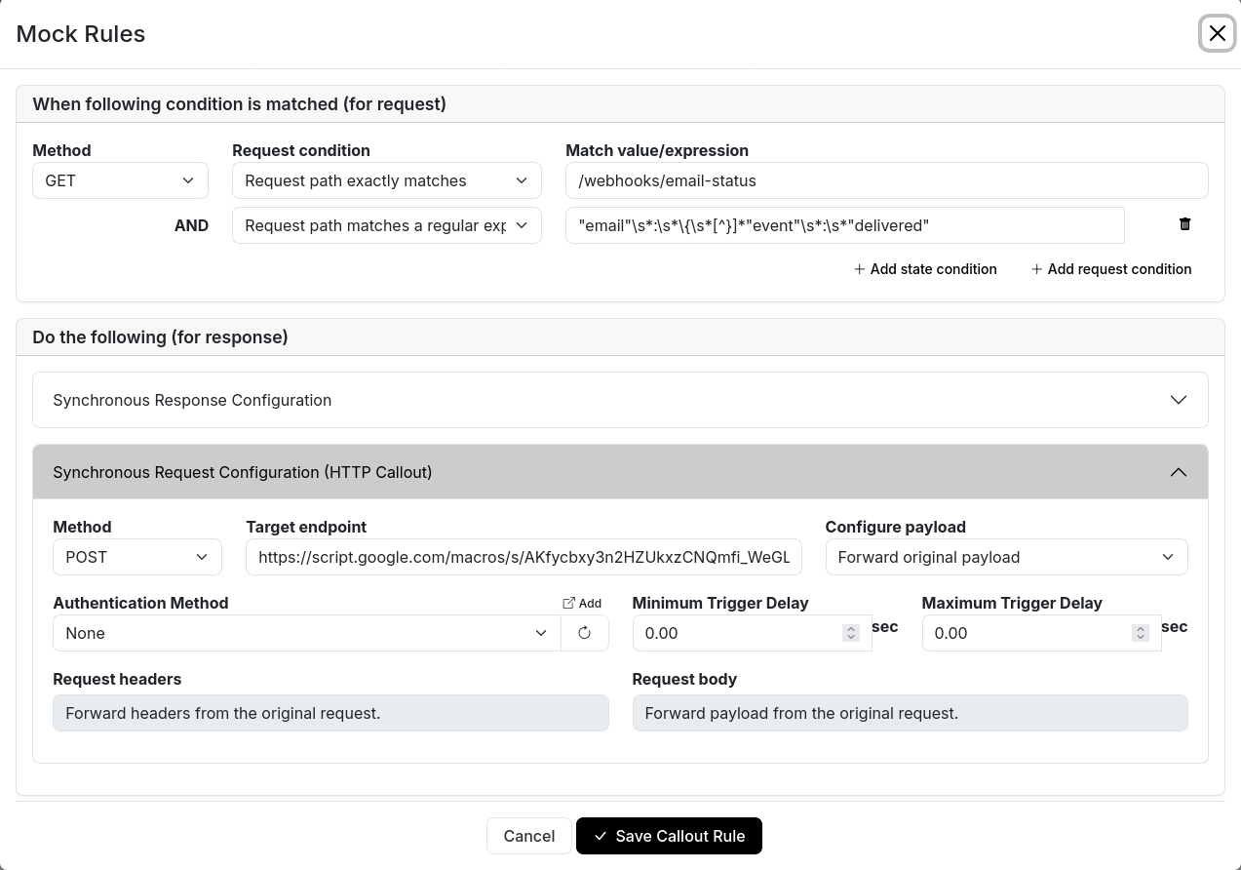
Task: Open the 'Request path exactly matches' dropdown
Action: (386, 180)
